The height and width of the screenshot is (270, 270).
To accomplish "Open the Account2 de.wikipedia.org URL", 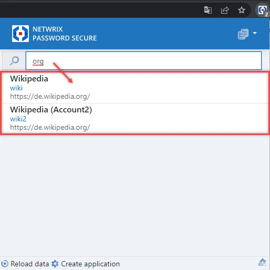I will (x=50, y=127).
